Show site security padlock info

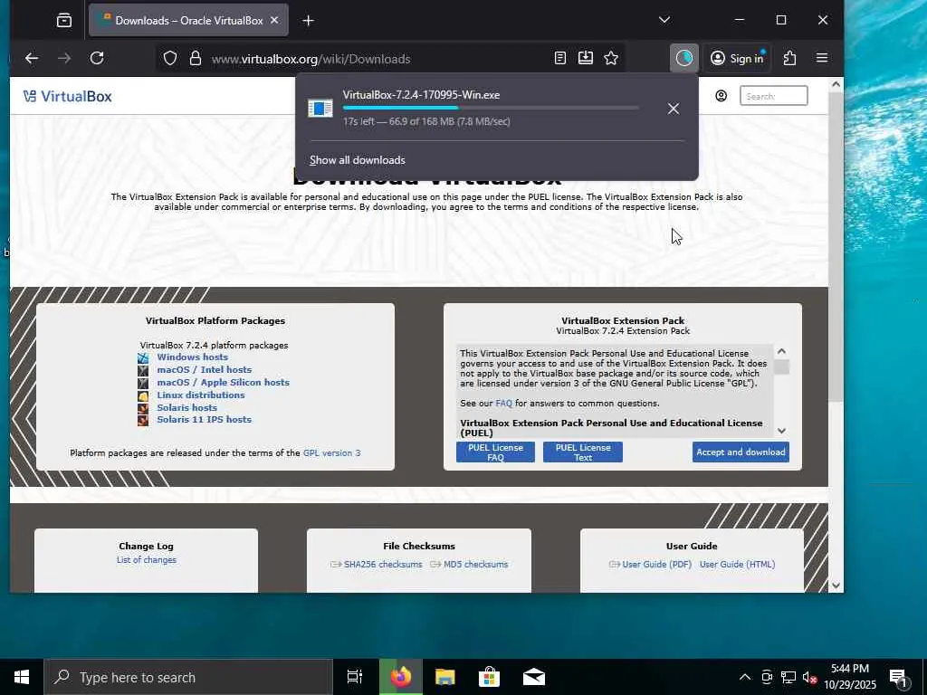196,59
